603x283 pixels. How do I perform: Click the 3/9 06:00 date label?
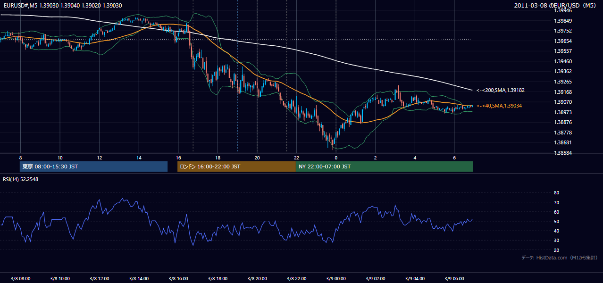(454, 278)
